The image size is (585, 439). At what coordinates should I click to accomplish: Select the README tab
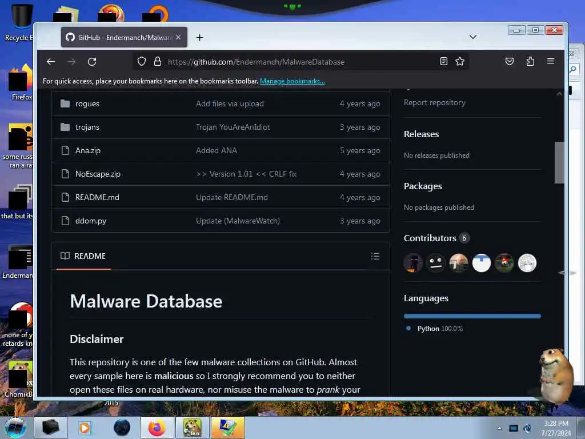[x=83, y=256]
